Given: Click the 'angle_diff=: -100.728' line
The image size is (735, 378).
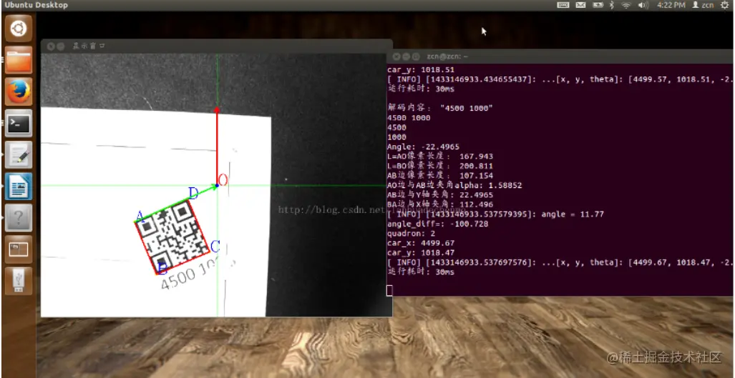Looking at the screenshot, I should 437,224.
